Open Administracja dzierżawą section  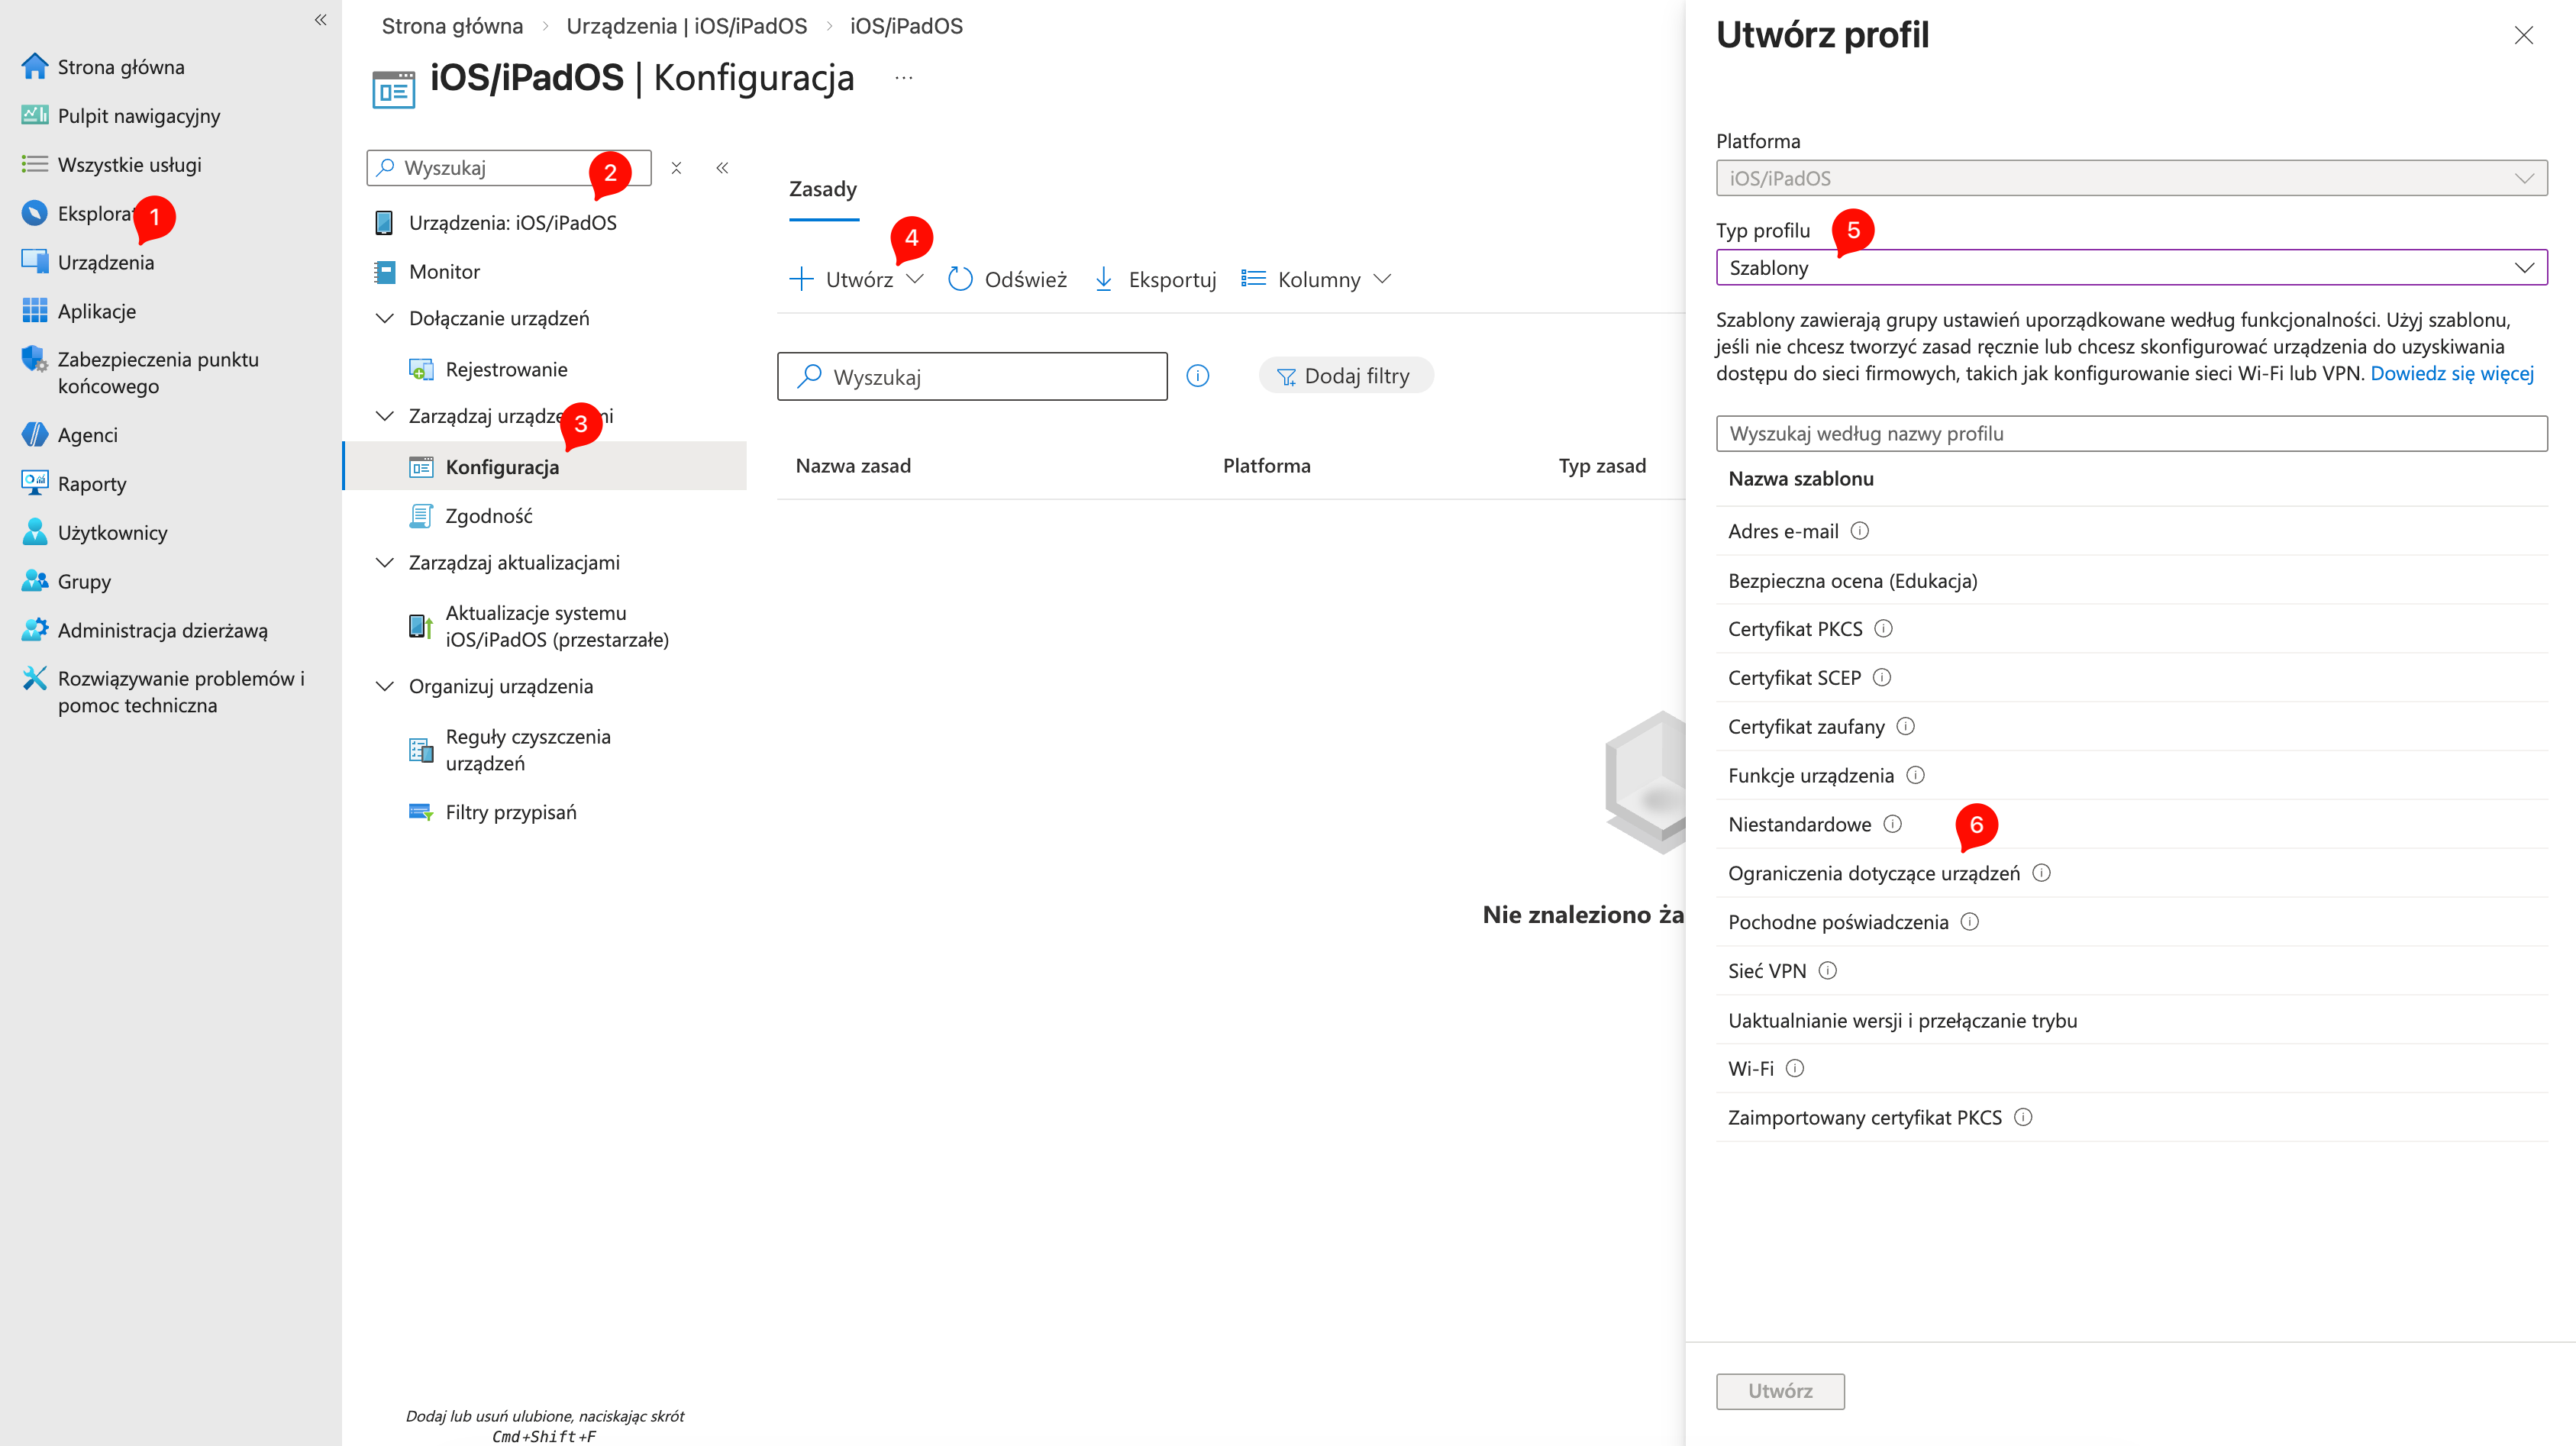click(162, 629)
